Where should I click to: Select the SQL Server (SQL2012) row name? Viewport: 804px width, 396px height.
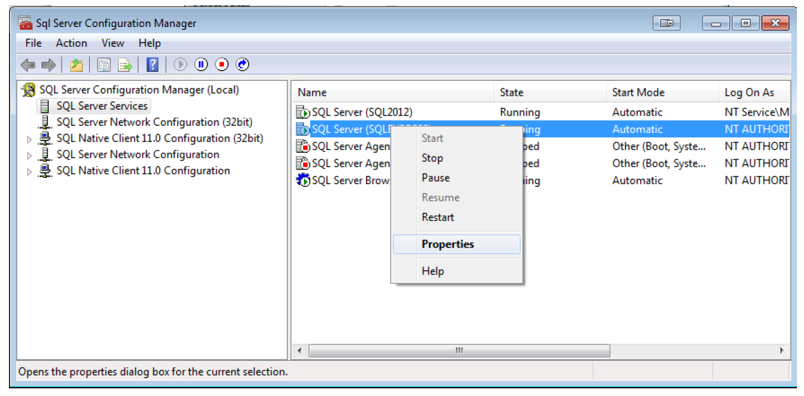362,112
